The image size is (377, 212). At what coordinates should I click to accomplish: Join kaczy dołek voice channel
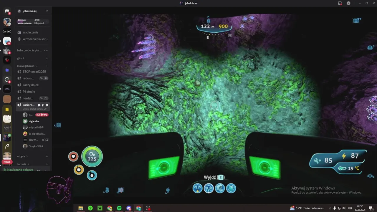point(33,85)
